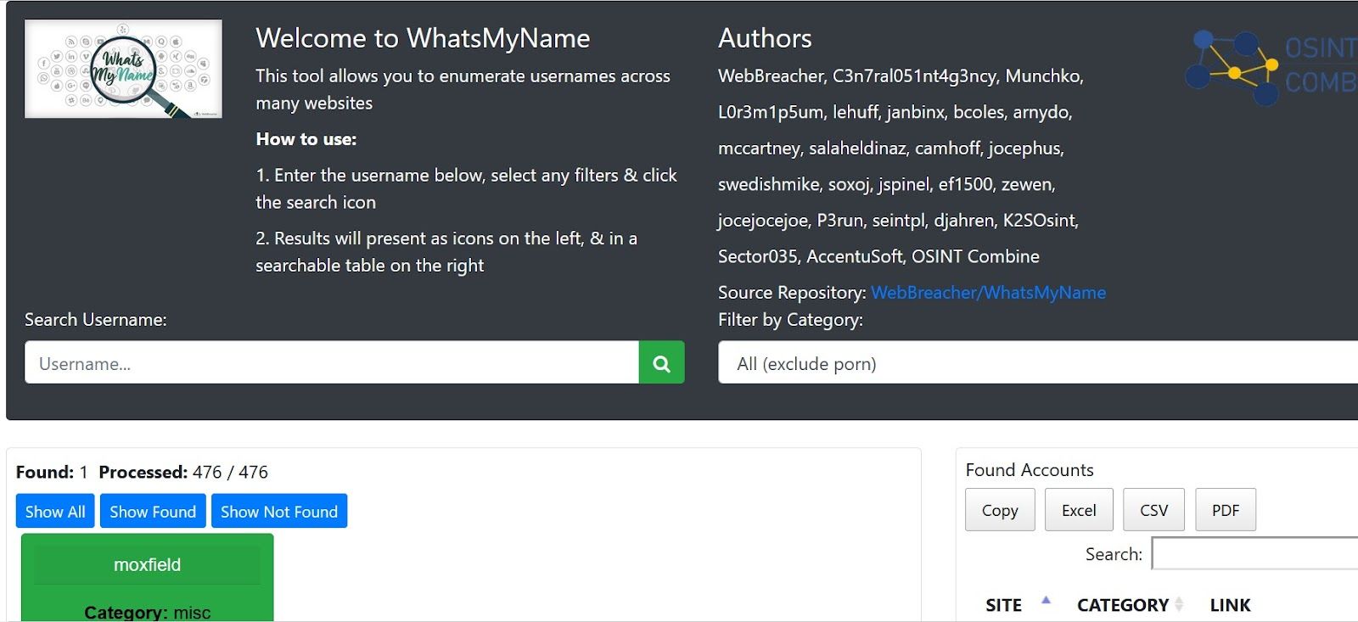Copy found accounts with Copy button
1358x622 pixels.
coord(1000,510)
